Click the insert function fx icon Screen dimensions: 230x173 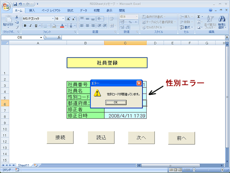(59, 38)
